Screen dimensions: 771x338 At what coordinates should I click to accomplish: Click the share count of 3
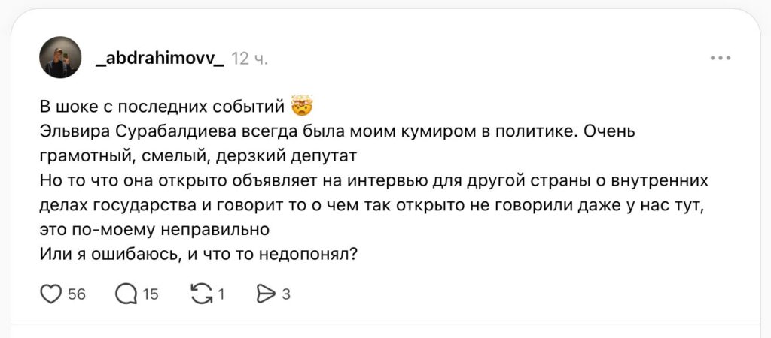(x=286, y=294)
